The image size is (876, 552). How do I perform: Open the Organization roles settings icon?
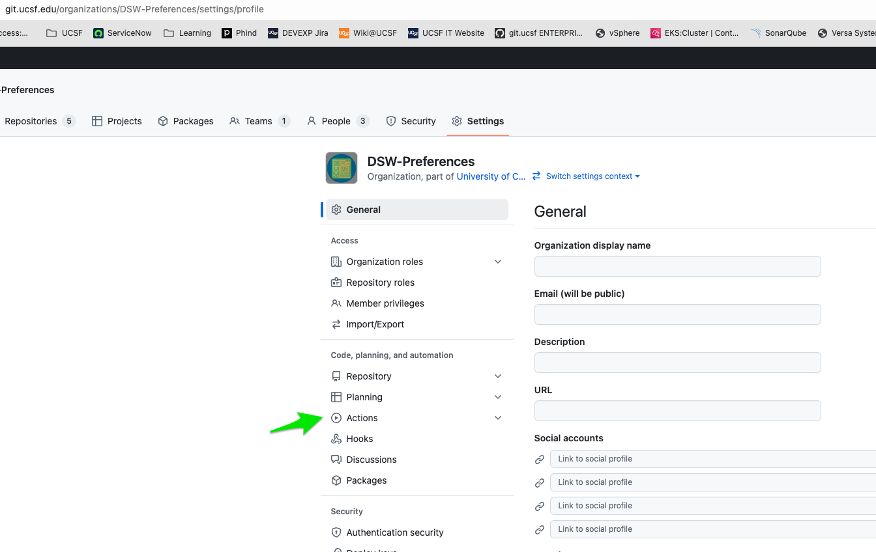[336, 262]
